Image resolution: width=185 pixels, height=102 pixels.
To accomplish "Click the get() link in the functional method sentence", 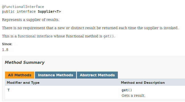I will click(x=109, y=36).
